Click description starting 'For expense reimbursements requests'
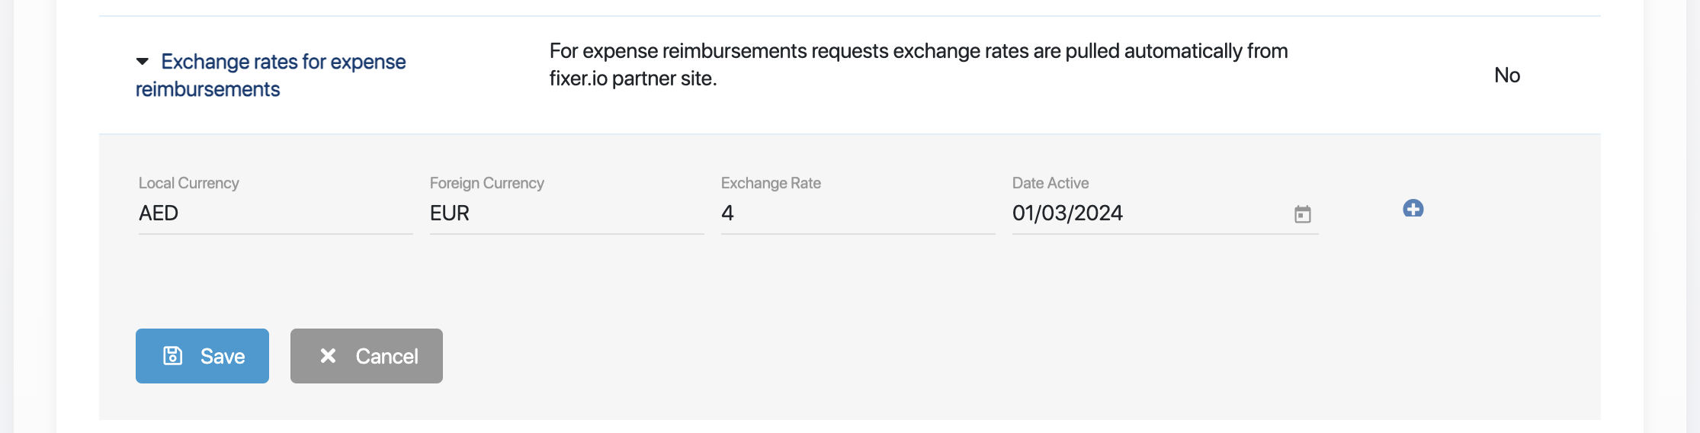The image size is (1700, 433). 918,51
